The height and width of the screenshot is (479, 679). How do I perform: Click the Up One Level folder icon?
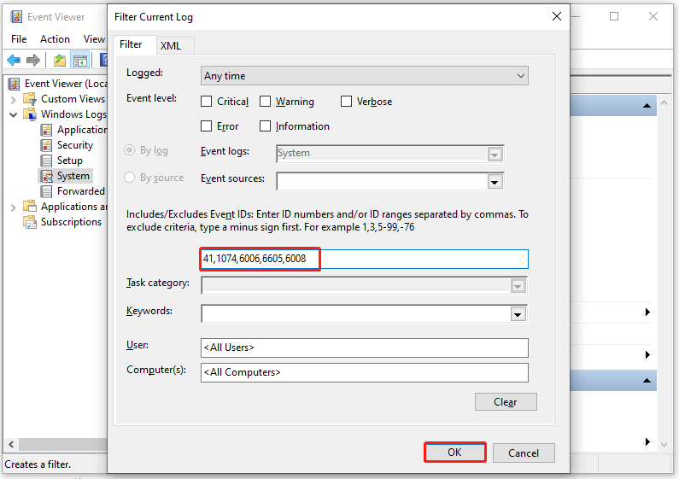click(59, 60)
